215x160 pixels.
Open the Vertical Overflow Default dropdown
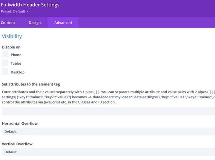[108, 152]
